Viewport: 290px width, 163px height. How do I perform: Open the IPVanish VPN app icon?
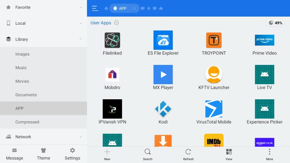[x=112, y=109]
